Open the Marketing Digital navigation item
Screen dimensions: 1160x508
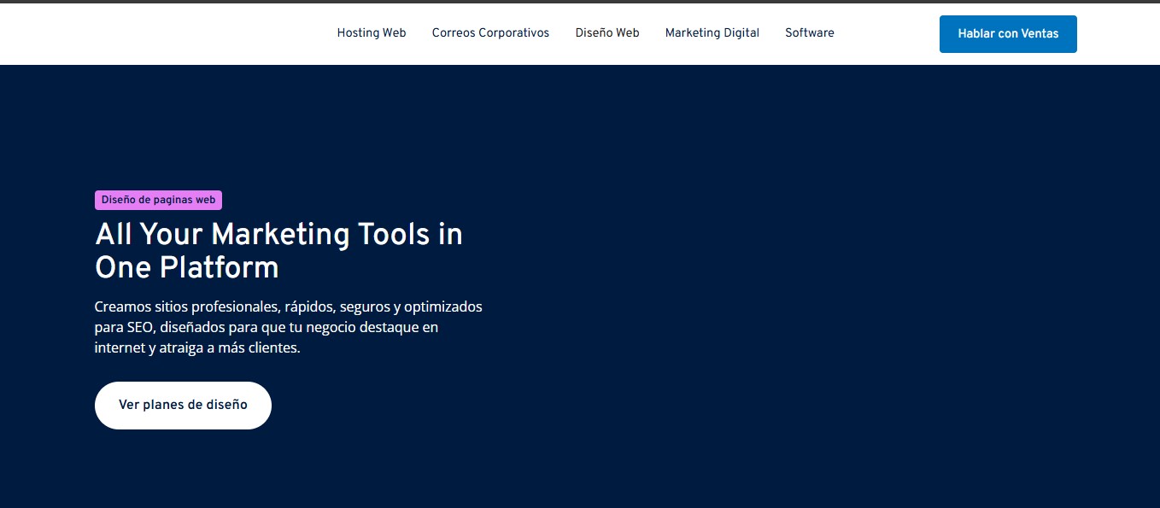pyautogui.click(x=712, y=33)
